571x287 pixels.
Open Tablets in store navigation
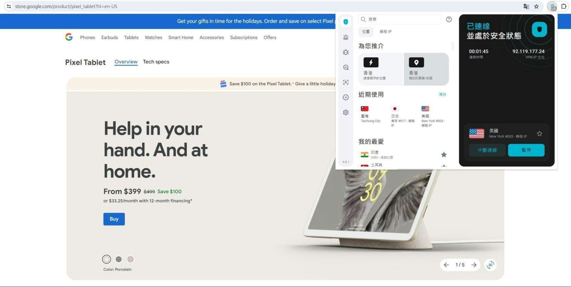[x=131, y=37]
